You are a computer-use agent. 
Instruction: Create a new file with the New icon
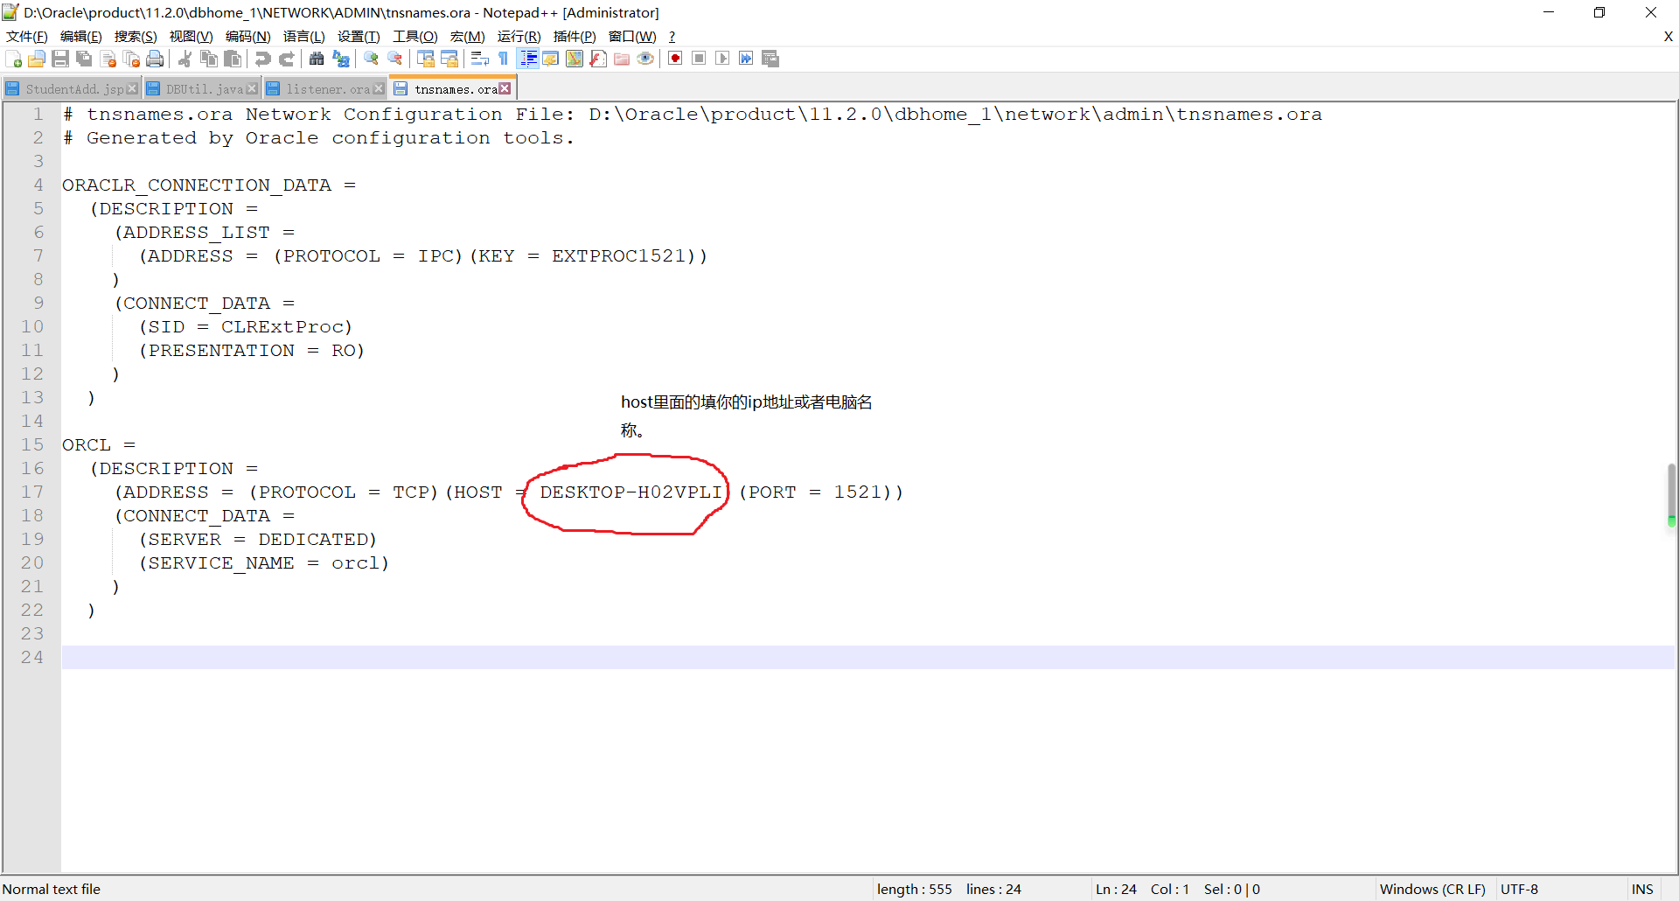(x=13, y=59)
